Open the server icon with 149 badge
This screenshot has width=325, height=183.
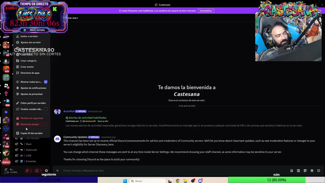pos(6,145)
